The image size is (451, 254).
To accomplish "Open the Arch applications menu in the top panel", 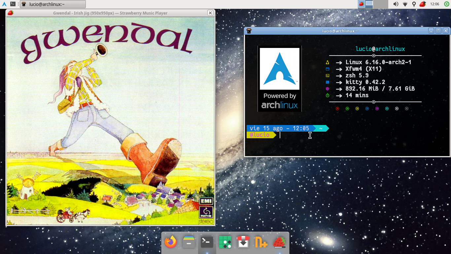I will click(x=4, y=4).
